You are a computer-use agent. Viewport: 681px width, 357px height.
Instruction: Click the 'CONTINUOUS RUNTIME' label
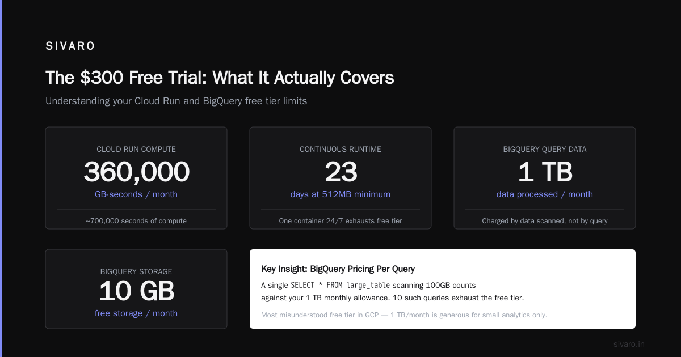pos(340,150)
